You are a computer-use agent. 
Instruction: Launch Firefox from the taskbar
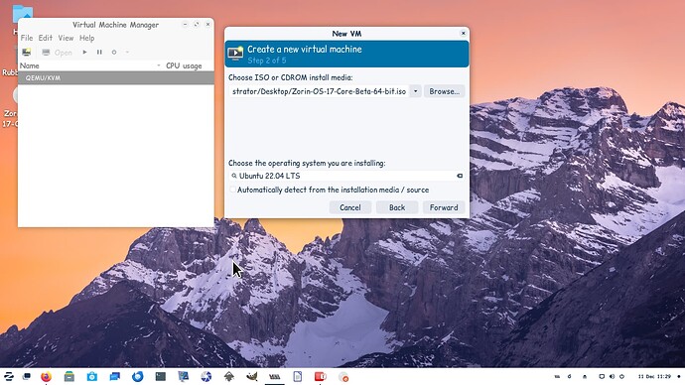pos(46,376)
